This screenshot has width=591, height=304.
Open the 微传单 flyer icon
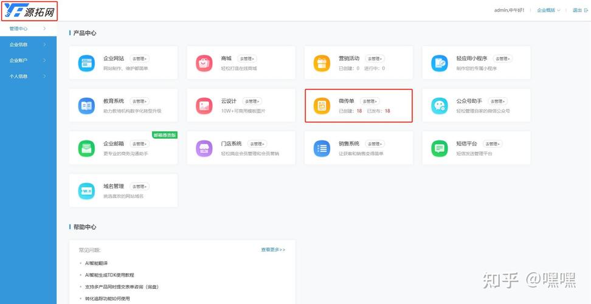[x=321, y=106]
